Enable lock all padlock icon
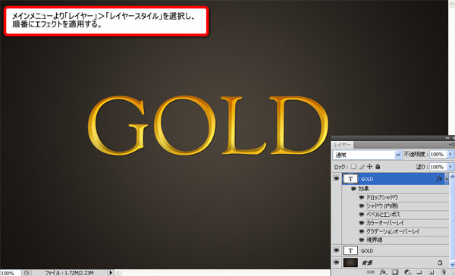 click(378, 167)
